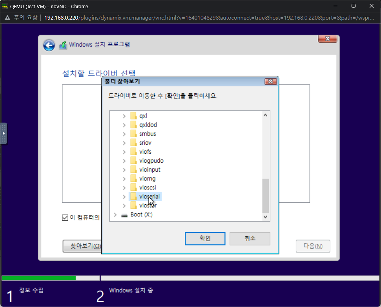Click the 'Windows 설치 중' step label
Viewport: 381px width, 307px height.
(x=131, y=290)
